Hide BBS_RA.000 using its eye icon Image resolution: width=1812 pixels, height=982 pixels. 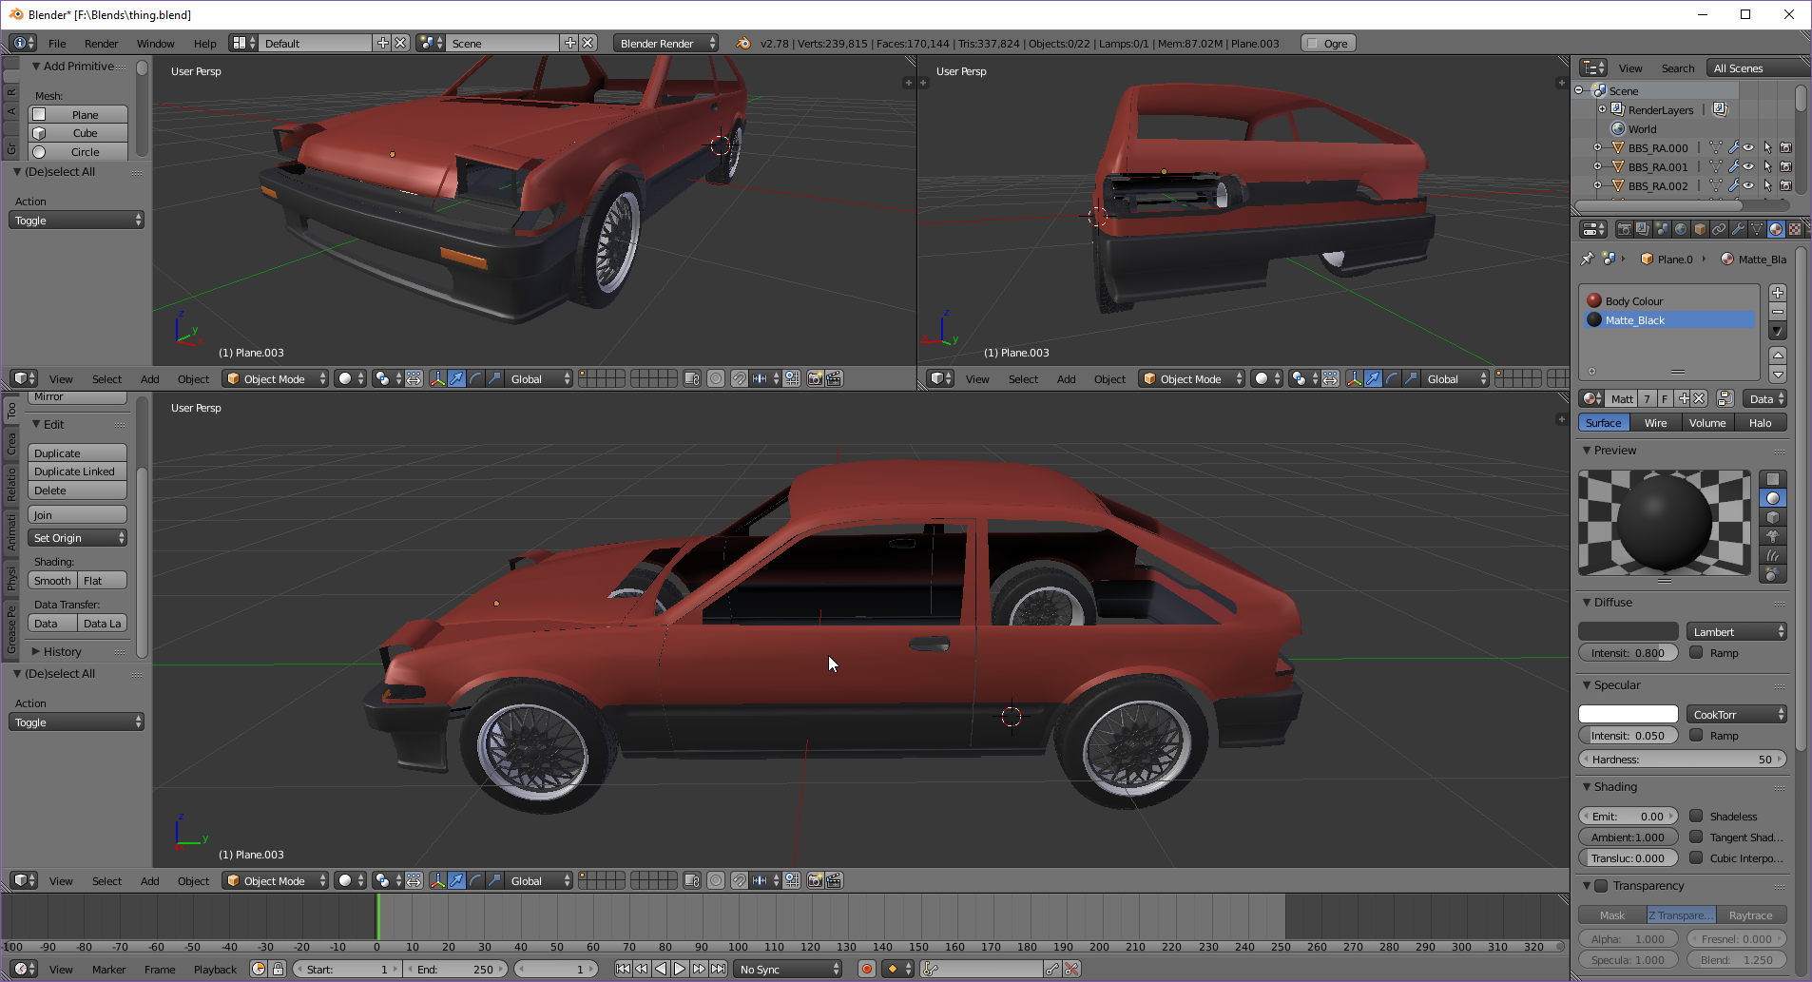coord(1748,148)
